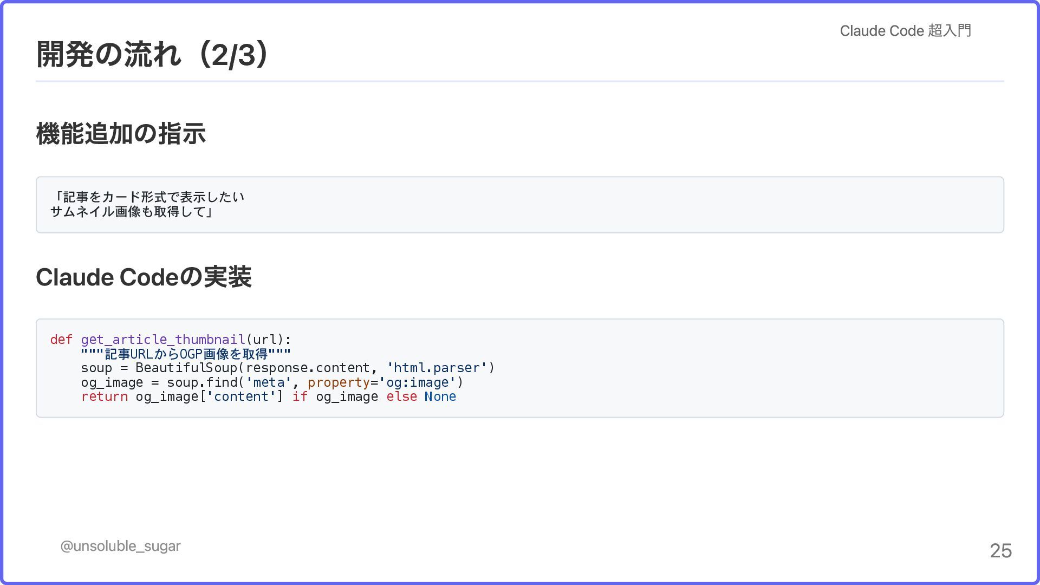Click the horizontal divider under the title
Viewport: 1040px width, 585px height.
[x=520, y=81]
